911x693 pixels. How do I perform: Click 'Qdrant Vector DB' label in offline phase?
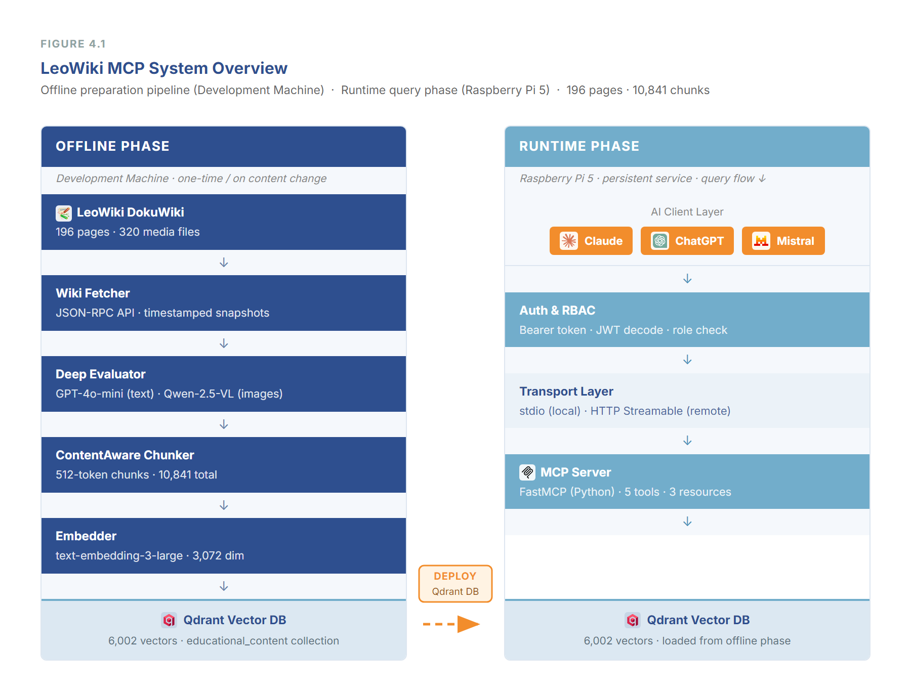[235, 620]
